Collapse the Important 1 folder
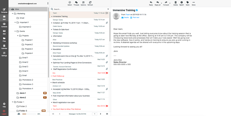 coord(15,22)
